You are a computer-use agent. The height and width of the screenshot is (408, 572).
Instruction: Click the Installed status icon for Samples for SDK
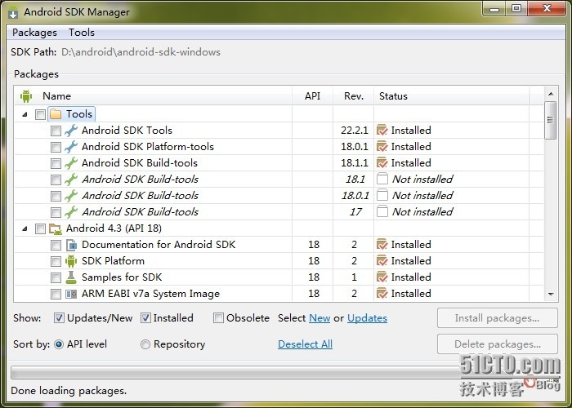382,277
